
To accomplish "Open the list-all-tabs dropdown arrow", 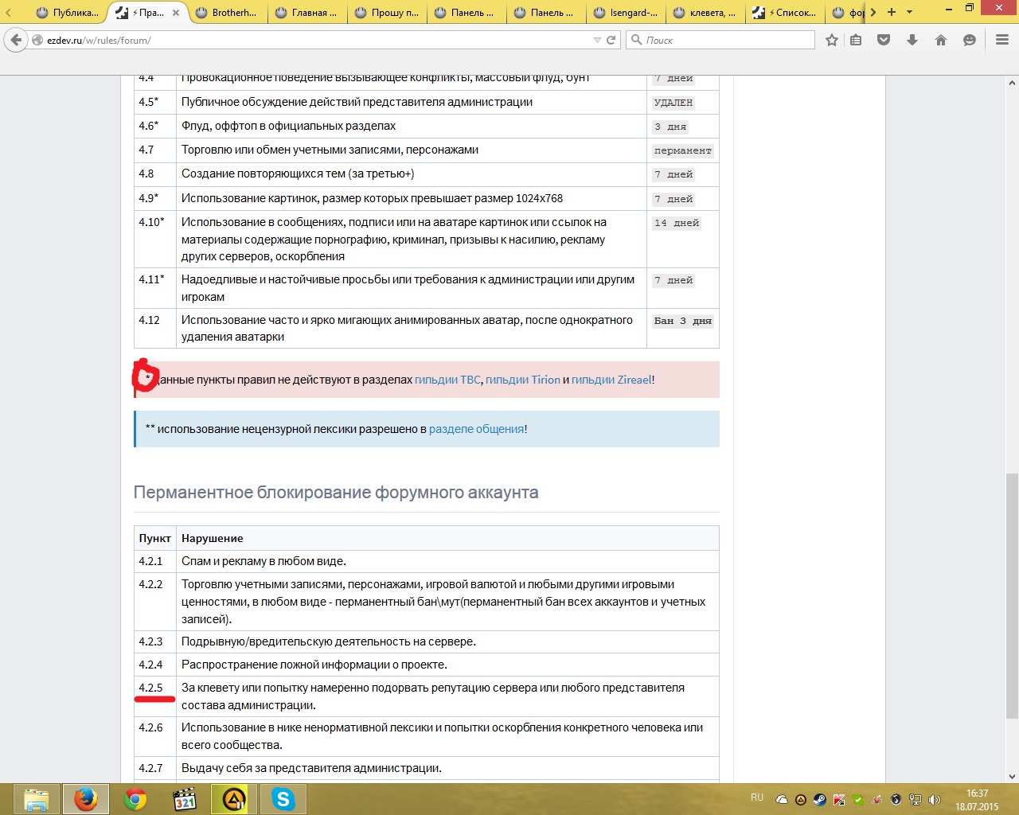I will click(910, 12).
